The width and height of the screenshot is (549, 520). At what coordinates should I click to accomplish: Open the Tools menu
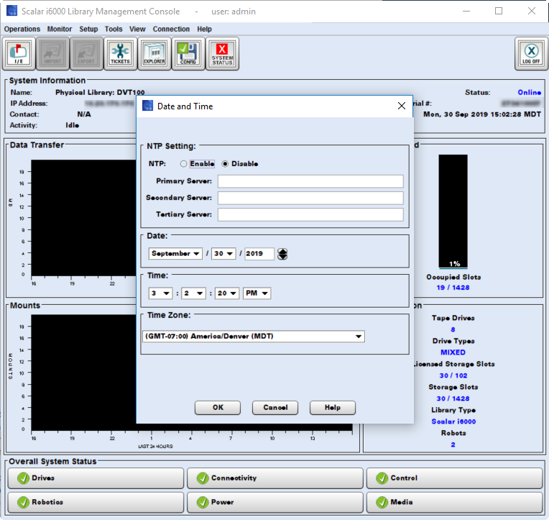114,29
